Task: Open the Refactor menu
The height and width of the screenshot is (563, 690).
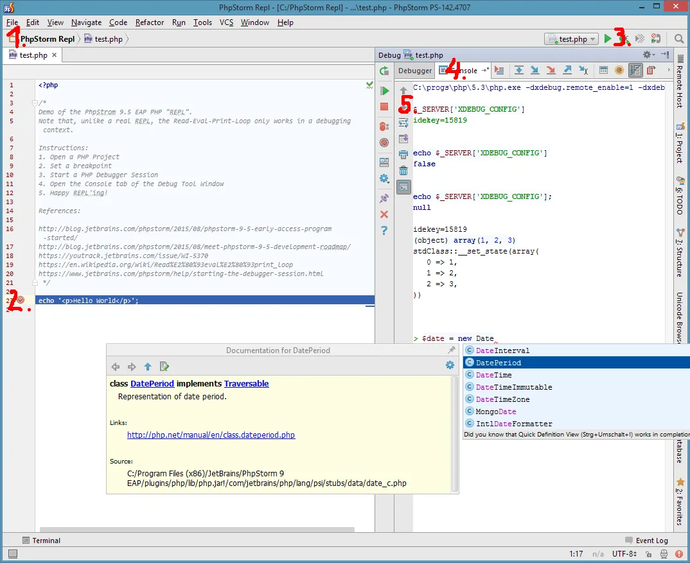Action: point(149,22)
